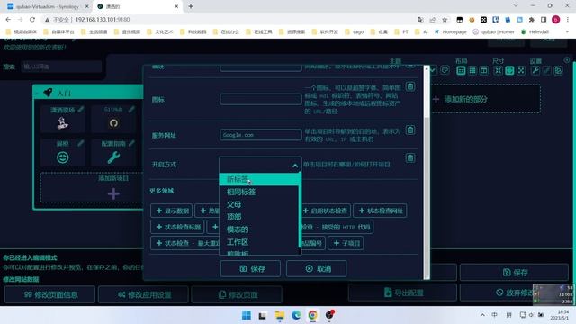Delete the 服务网址 field with trash icon
Viewport: 576px width, 324px height.
point(410,130)
